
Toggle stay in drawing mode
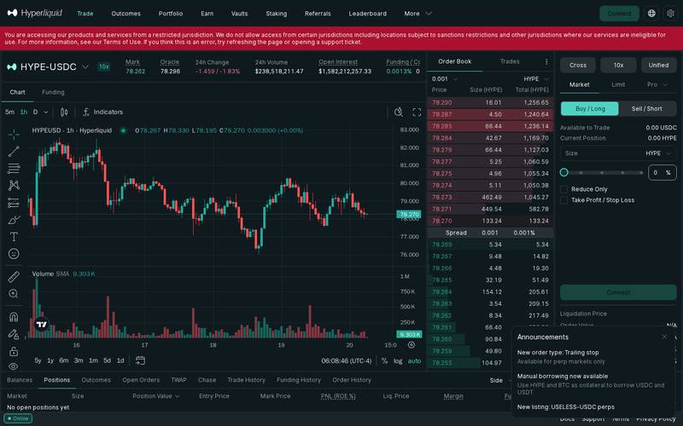point(14,334)
